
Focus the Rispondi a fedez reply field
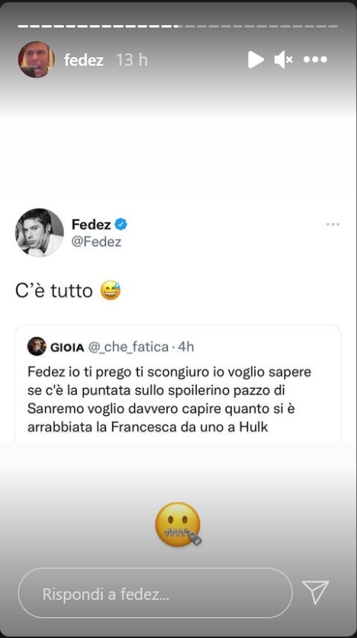pyautogui.click(x=155, y=593)
